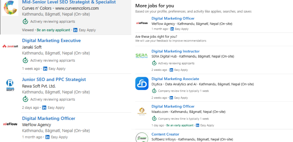This screenshot has height=142, width=293.
Task: Click the DLytica blue cloud logo
Action: click(142, 84)
